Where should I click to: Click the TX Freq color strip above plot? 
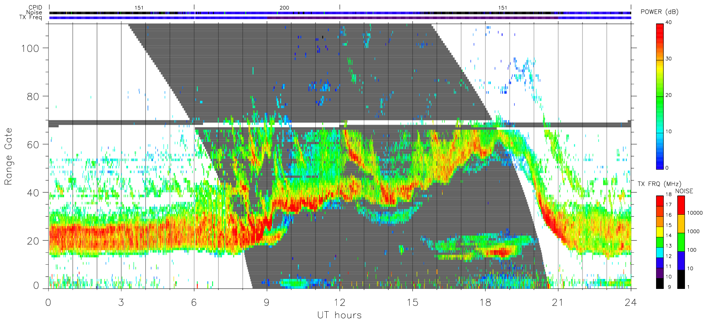[340, 18]
